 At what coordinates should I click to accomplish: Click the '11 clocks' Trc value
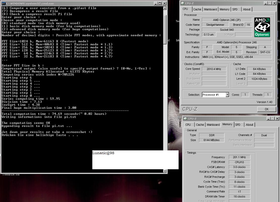(x=239, y=187)
